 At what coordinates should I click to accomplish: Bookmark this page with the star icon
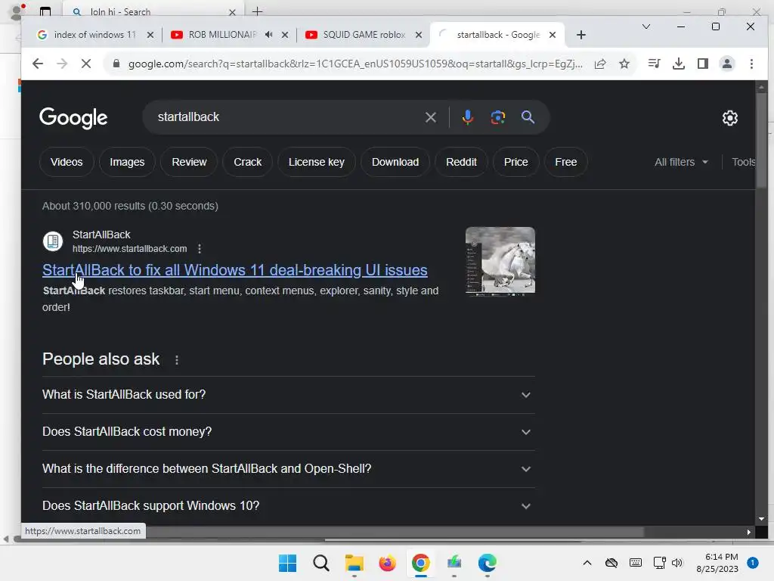pos(624,64)
